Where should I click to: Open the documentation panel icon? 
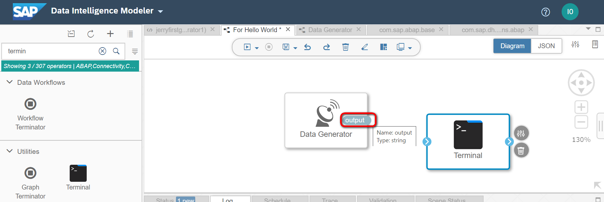pos(595,44)
